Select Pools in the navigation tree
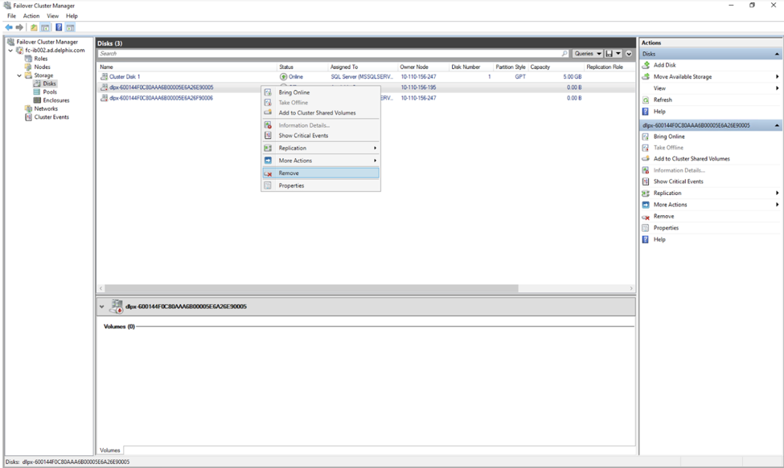Image resolution: width=784 pixels, height=468 pixels. [x=50, y=92]
